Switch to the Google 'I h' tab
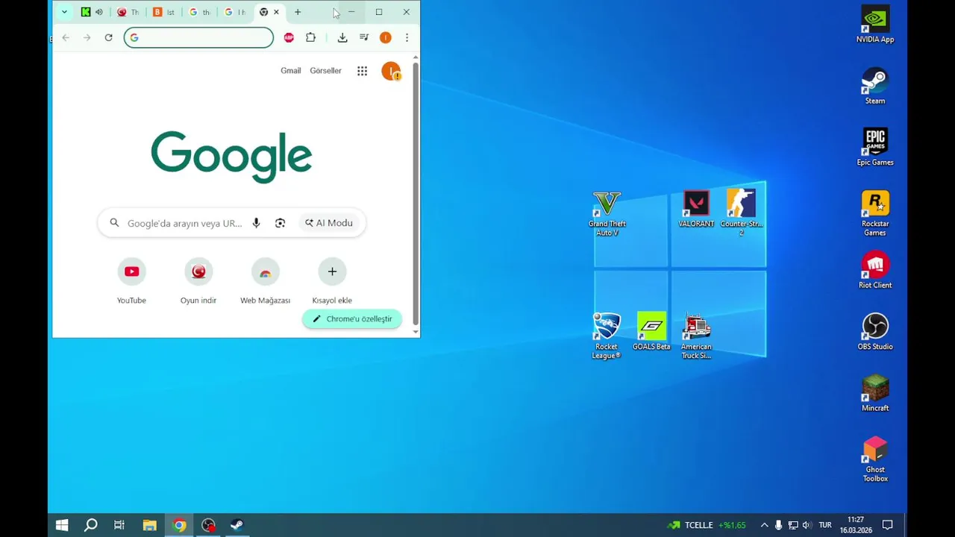The height and width of the screenshot is (537, 955). 235,12
